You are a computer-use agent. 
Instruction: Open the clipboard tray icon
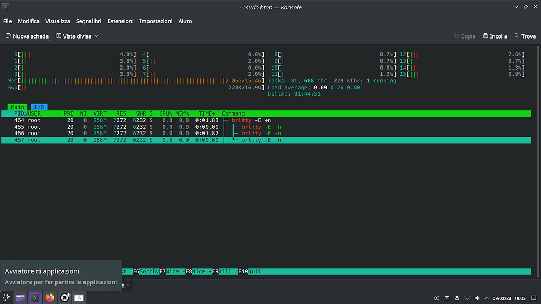pos(447,298)
